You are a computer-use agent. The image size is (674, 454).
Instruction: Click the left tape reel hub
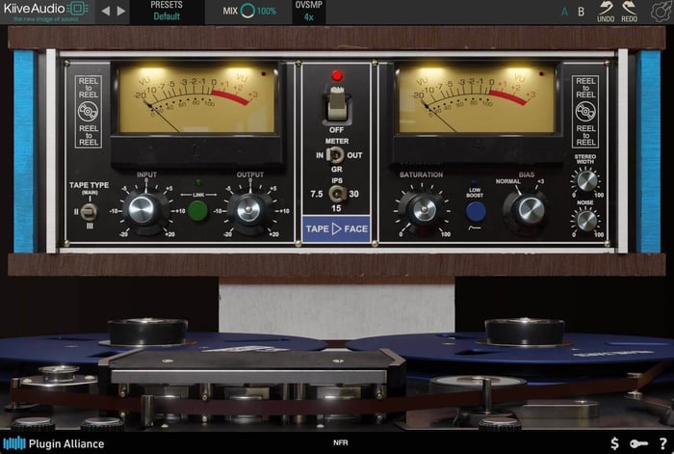click(x=147, y=332)
